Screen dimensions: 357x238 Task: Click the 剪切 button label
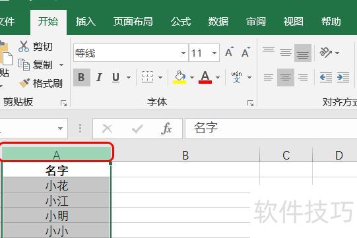coord(43,47)
